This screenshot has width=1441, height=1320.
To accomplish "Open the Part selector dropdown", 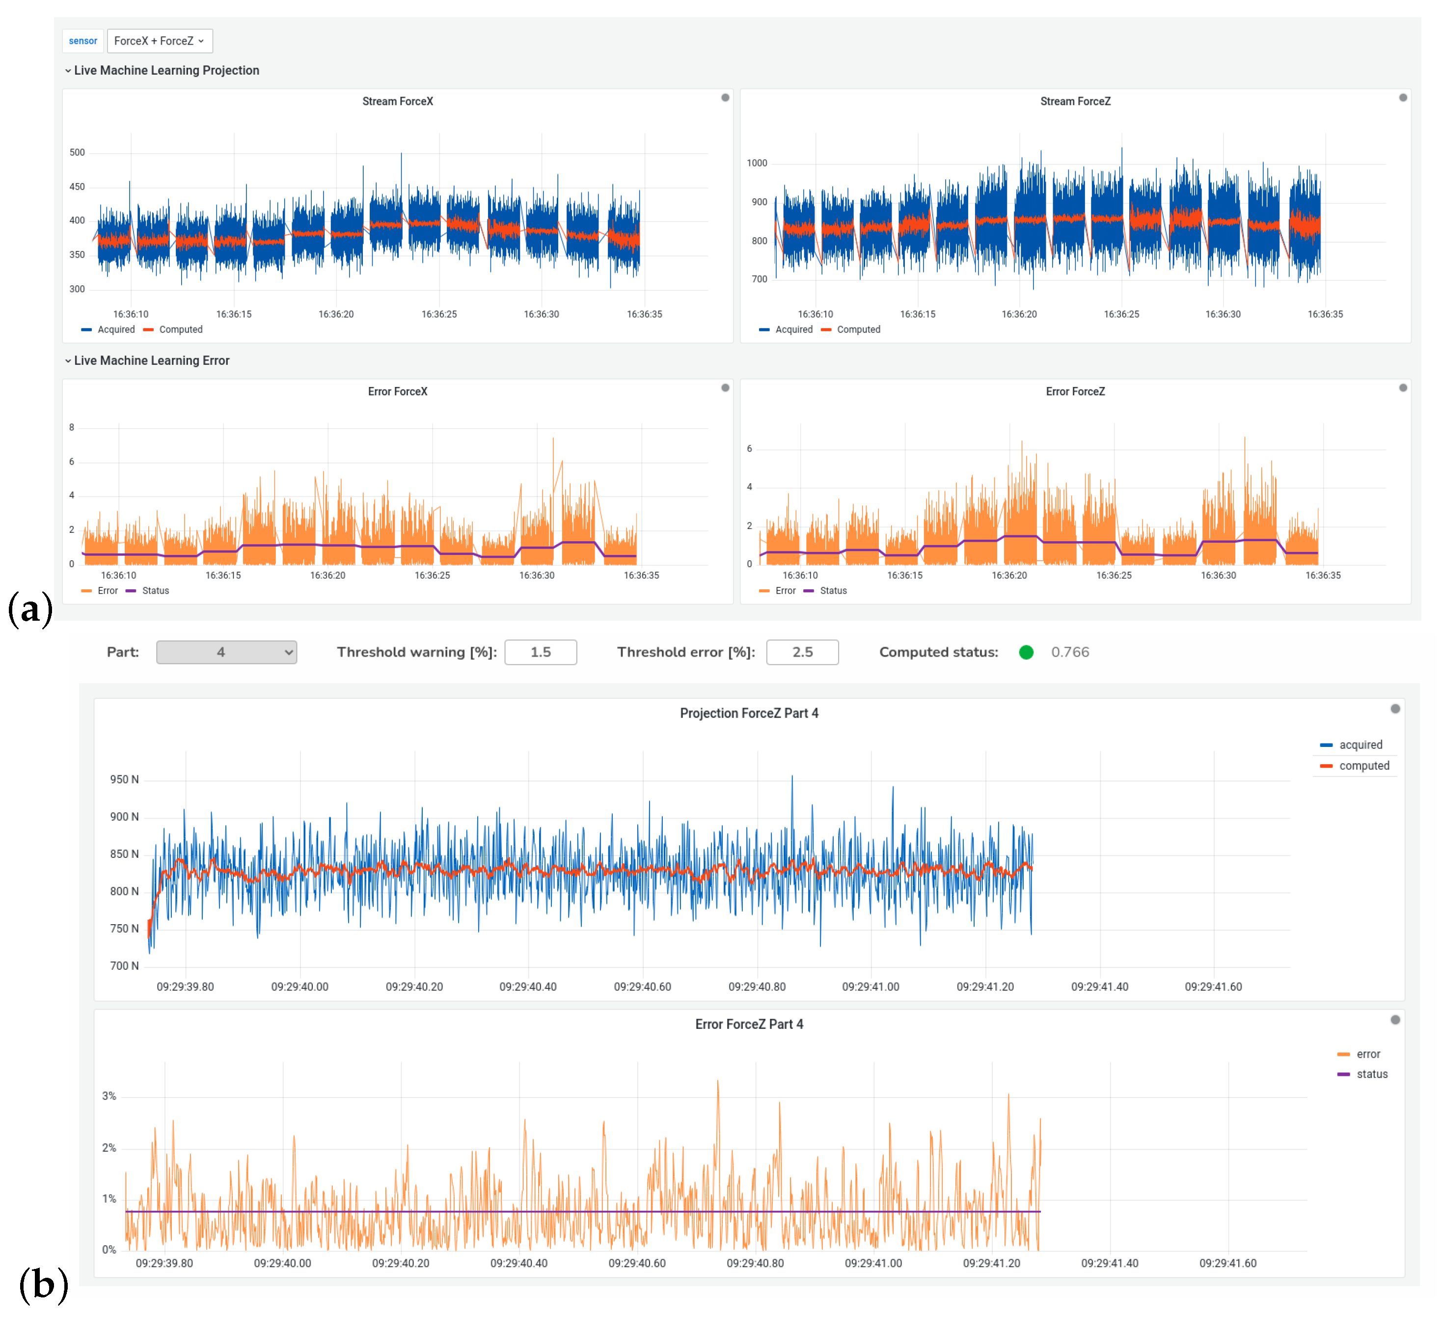I will (226, 652).
